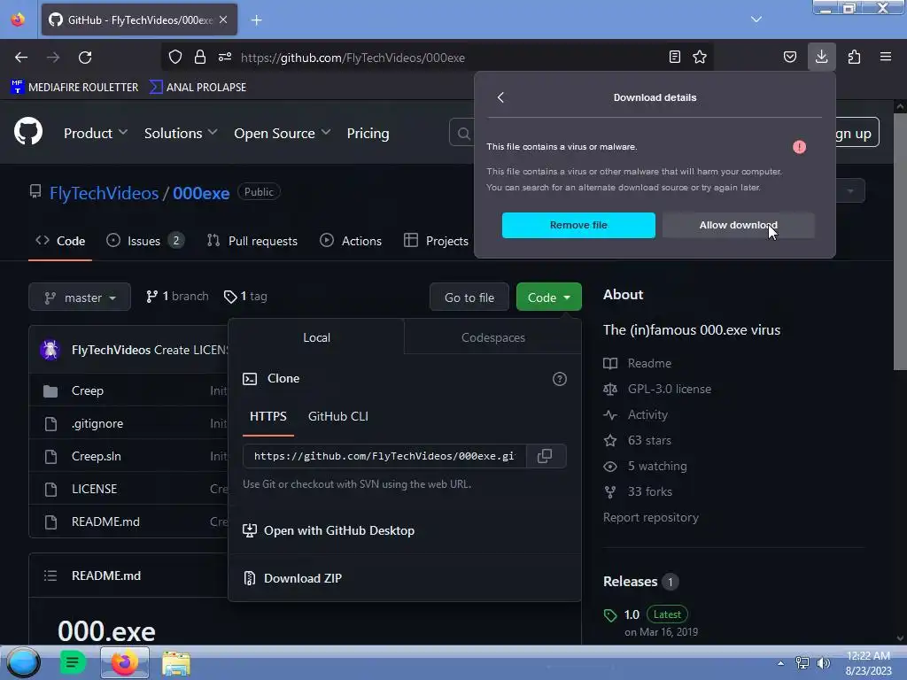Copy the clone URL with copy icon
The width and height of the screenshot is (907, 680).
click(545, 456)
